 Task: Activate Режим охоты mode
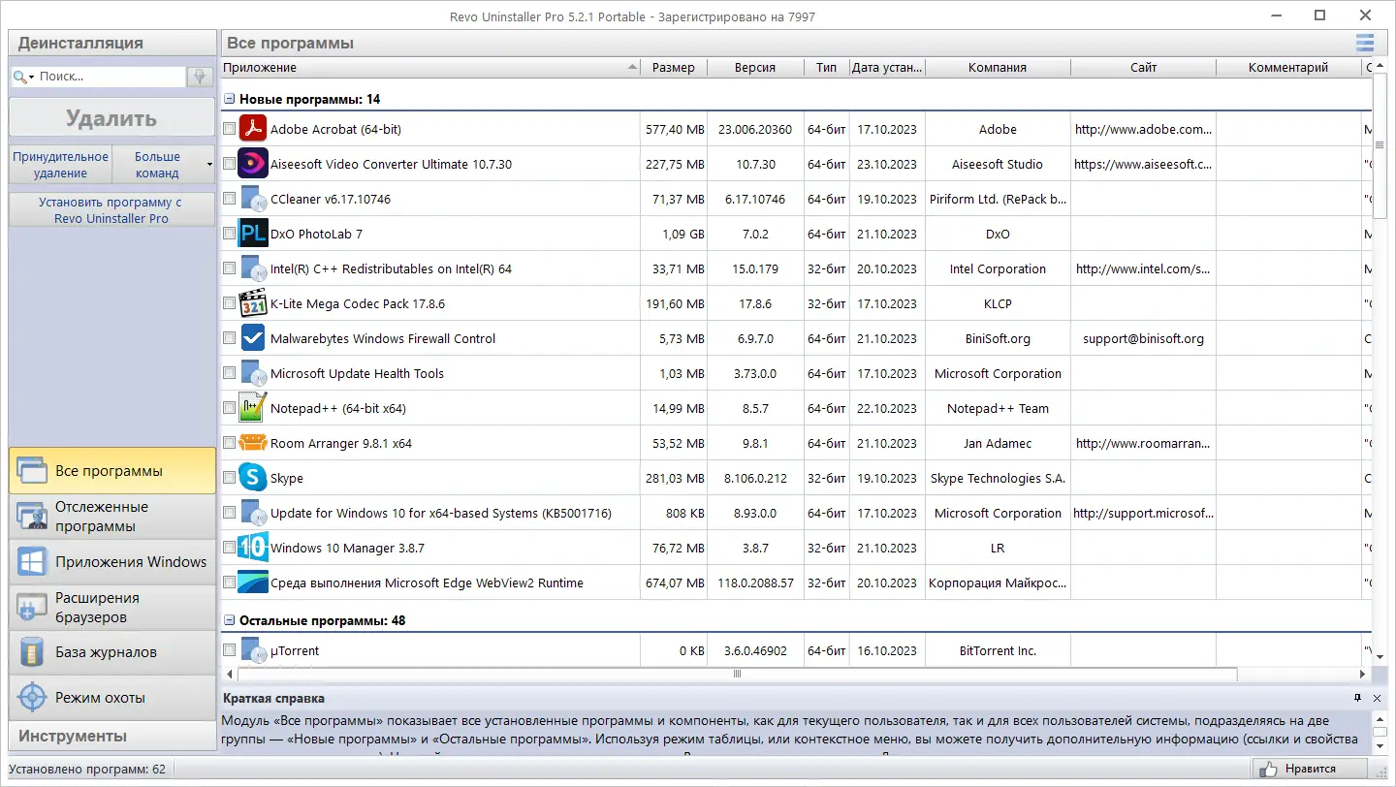click(x=112, y=698)
